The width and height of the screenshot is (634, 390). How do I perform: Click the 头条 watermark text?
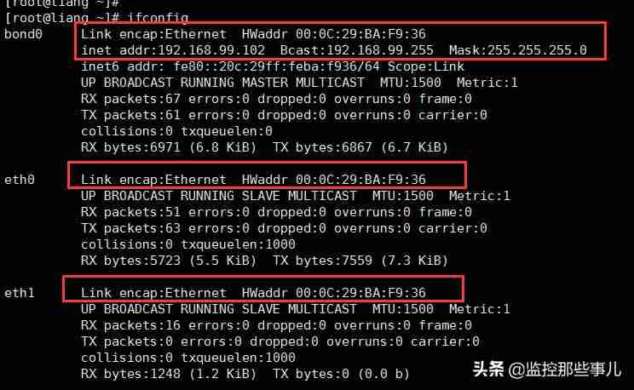pos(488,369)
